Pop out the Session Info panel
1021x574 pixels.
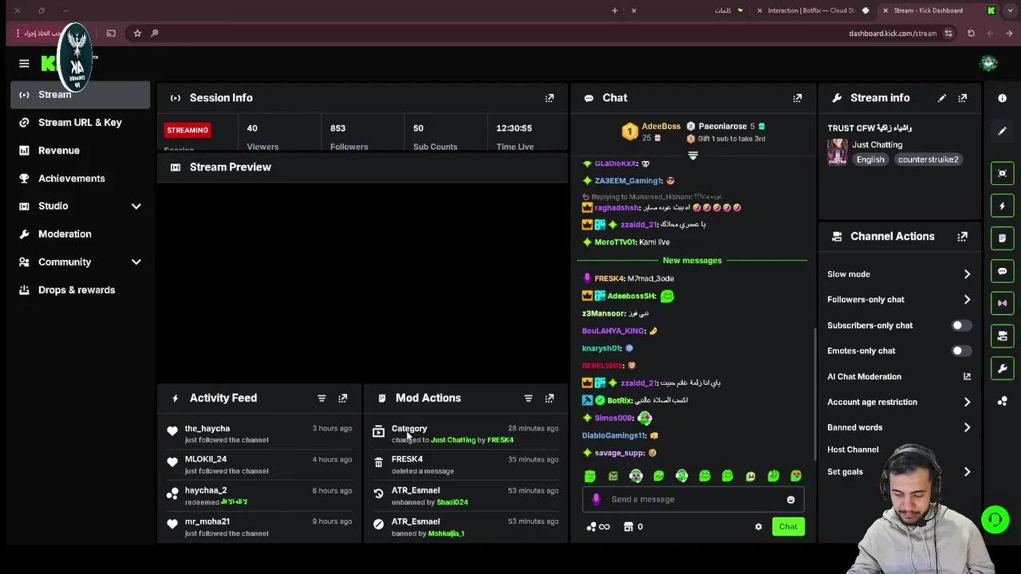[x=550, y=98]
